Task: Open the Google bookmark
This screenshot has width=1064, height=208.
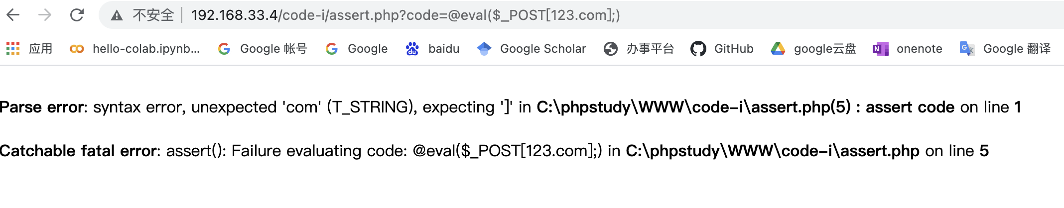Action: coord(367,49)
